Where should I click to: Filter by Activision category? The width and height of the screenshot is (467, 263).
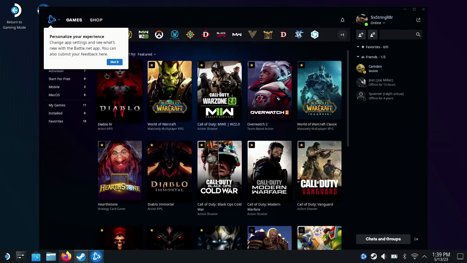pyautogui.click(x=67, y=71)
